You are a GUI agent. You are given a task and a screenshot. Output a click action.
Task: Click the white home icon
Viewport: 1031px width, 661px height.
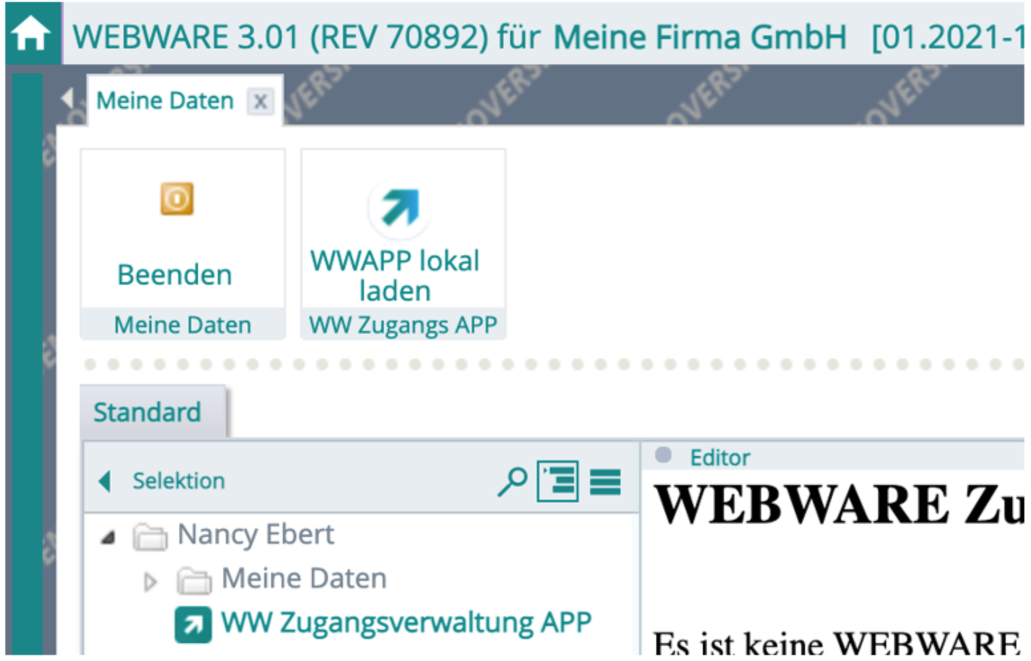click(31, 33)
